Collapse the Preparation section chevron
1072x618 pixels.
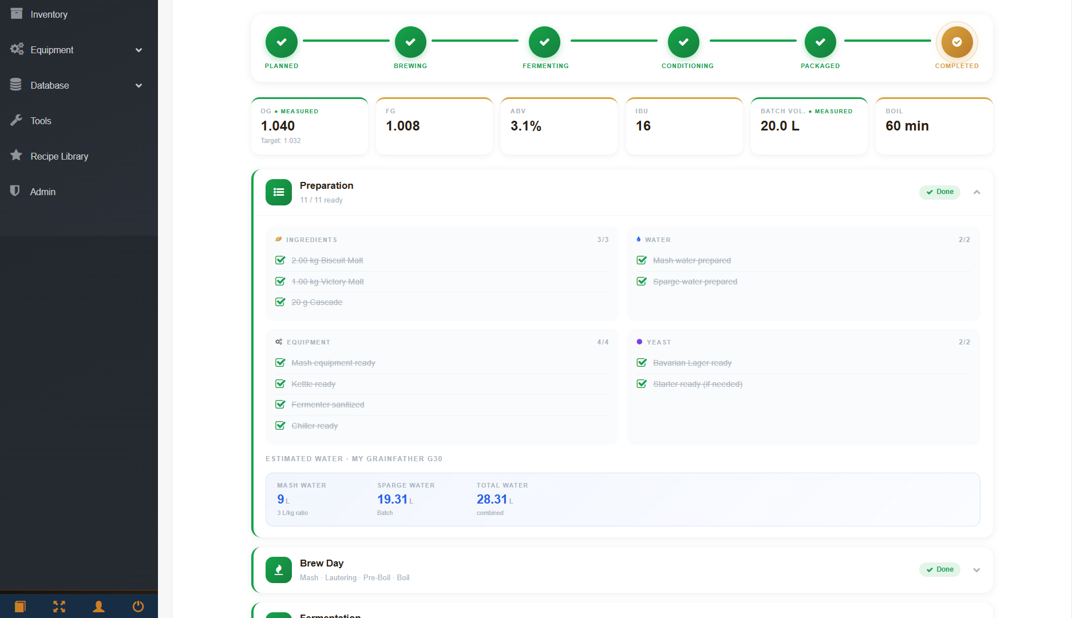click(x=977, y=192)
